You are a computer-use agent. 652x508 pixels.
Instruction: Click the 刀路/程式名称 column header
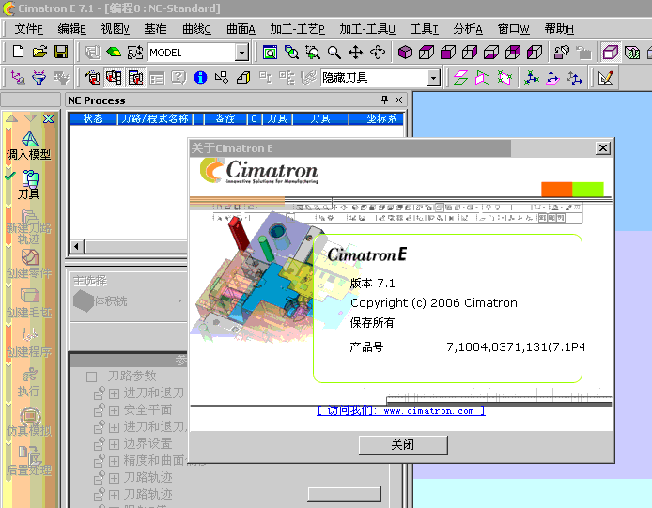155,119
